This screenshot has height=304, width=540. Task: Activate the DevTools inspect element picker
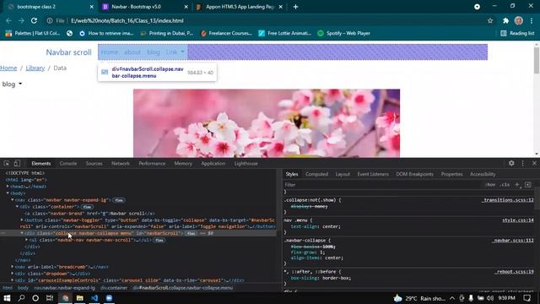[x=7, y=163]
